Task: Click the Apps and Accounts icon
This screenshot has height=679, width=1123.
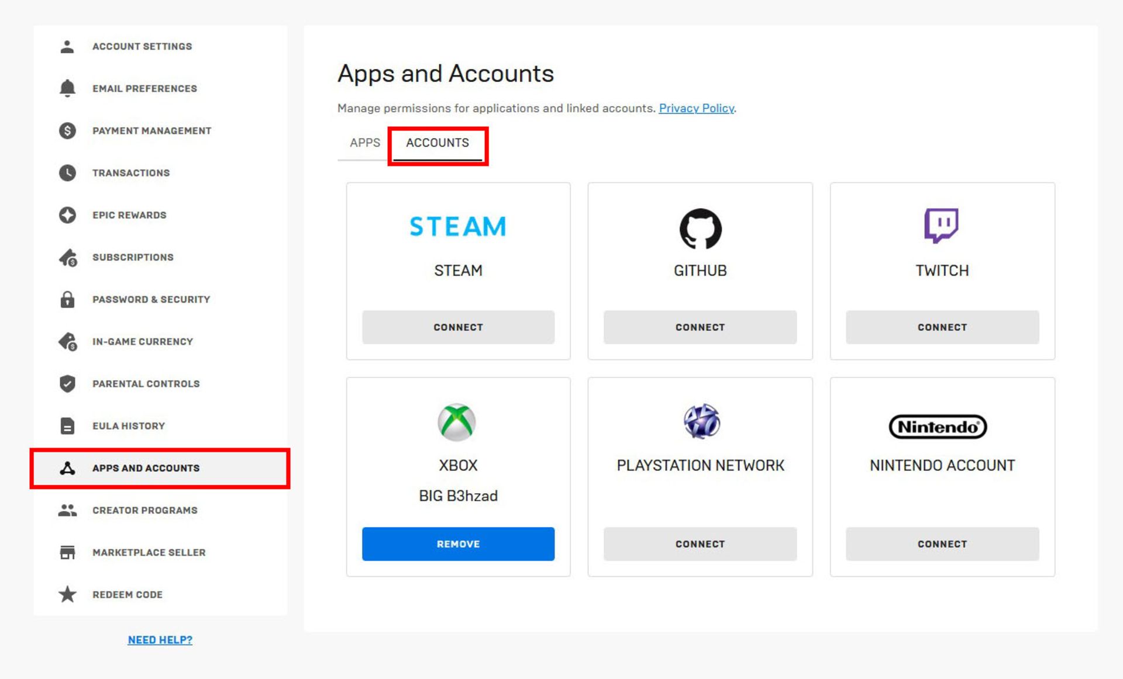Action: 67,468
